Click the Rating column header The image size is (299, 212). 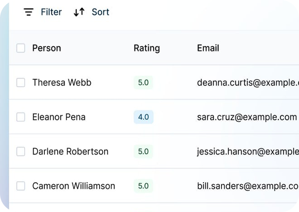(147, 48)
